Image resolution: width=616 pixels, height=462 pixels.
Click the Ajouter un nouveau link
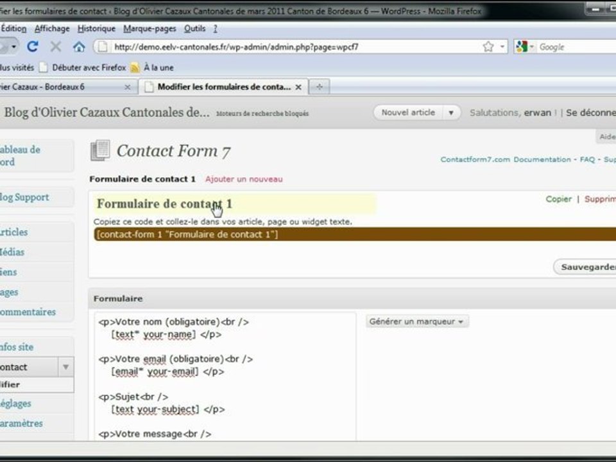coord(244,179)
